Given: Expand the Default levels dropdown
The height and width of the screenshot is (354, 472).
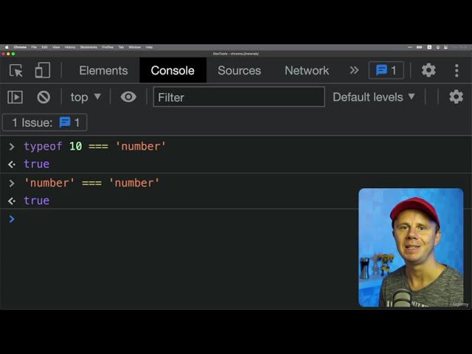Looking at the screenshot, I should click(x=374, y=97).
